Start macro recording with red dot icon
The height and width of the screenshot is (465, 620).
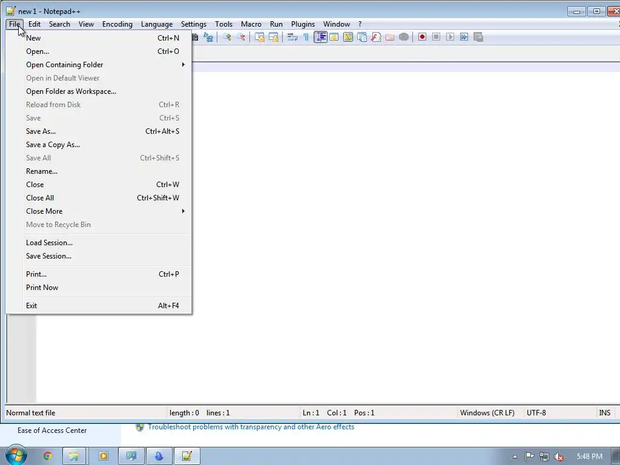(x=422, y=37)
